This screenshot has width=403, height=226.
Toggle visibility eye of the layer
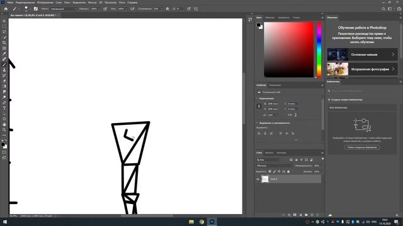click(x=258, y=179)
